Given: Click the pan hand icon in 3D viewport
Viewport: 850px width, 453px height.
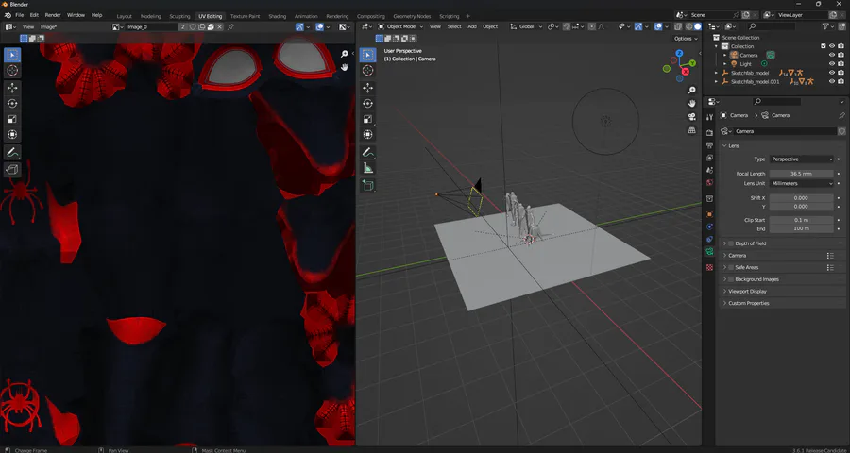Looking at the screenshot, I should coord(692,104).
